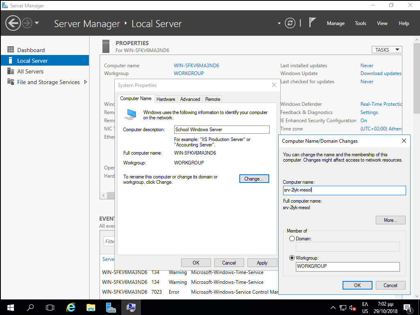Open the Dashboard item in the sidebar
The height and width of the screenshot is (315, 420).
31,50
